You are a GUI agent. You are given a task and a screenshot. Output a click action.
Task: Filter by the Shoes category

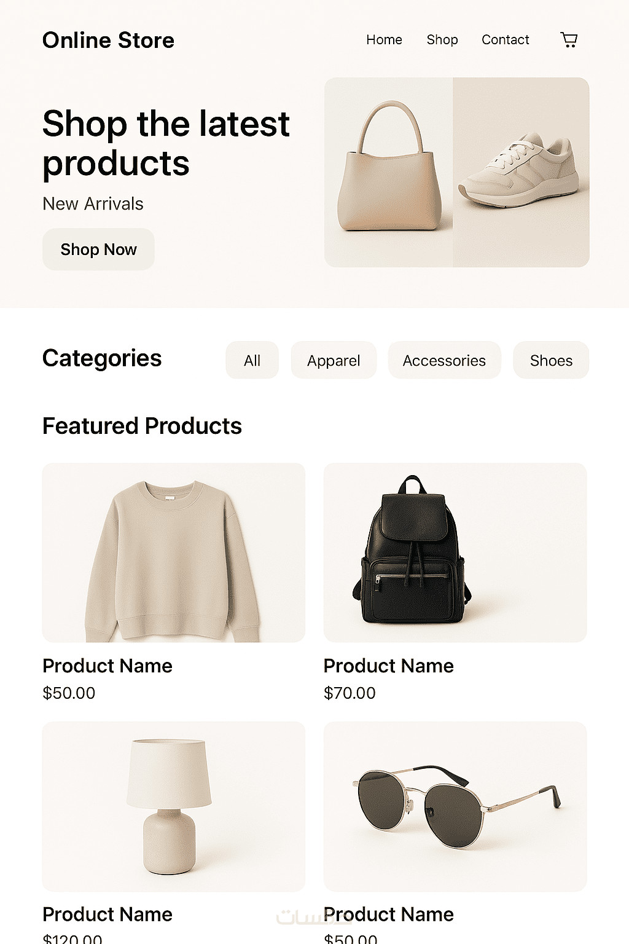tap(551, 360)
